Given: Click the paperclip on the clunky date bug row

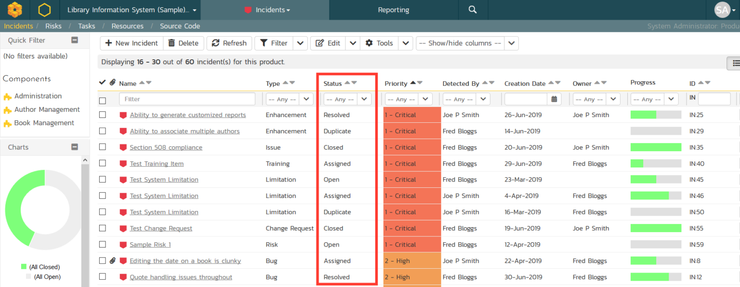Looking at the screenshot, I should coord(112,261).
